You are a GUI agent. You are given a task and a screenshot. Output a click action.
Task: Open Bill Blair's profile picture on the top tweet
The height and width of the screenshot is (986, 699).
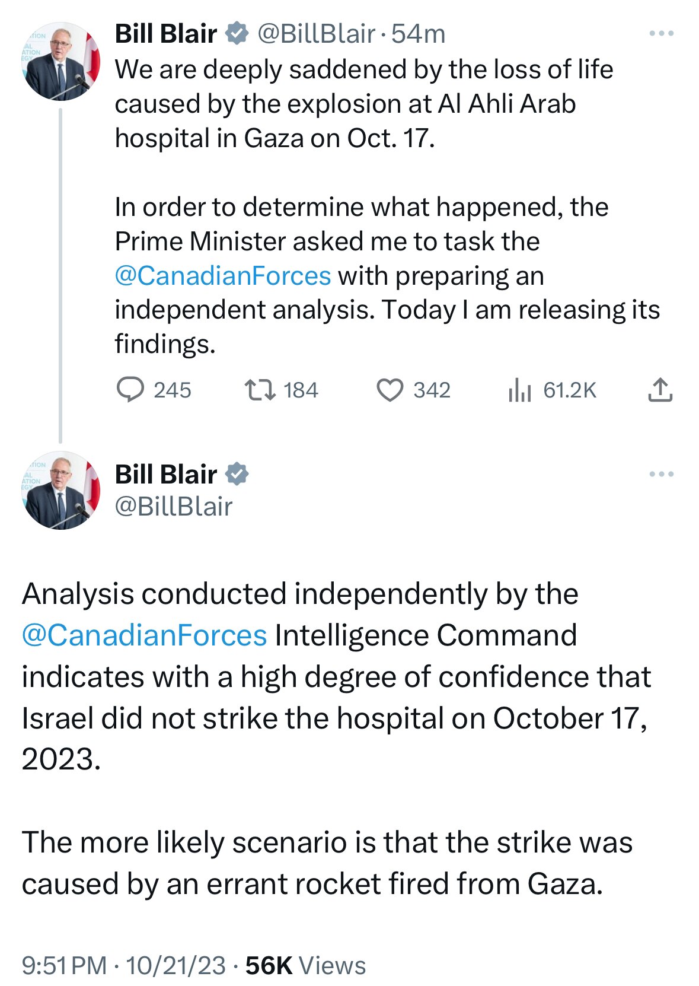60,61
